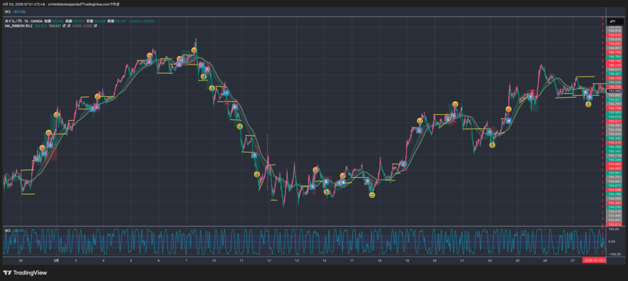Click the smiley marker at the peak near the 21st
The image size is (628, 281).
coord(454,104)
